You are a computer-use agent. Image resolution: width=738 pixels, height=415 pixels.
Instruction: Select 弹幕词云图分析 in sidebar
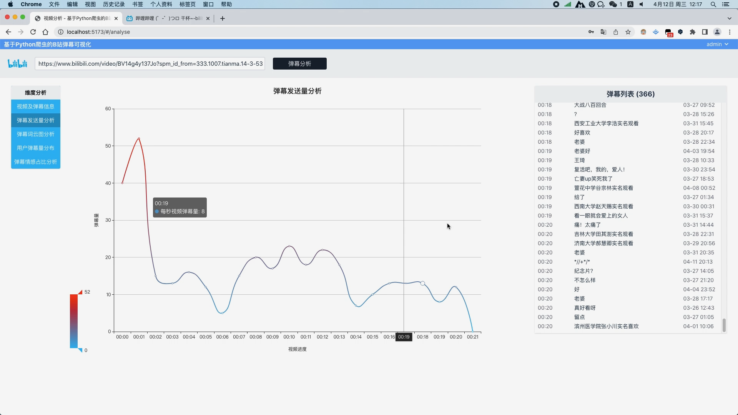[35, 134]
